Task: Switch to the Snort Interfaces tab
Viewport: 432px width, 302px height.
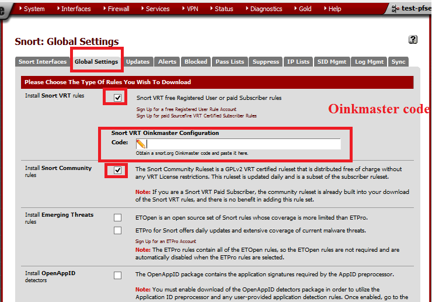Action: click(x=43, y=62)
